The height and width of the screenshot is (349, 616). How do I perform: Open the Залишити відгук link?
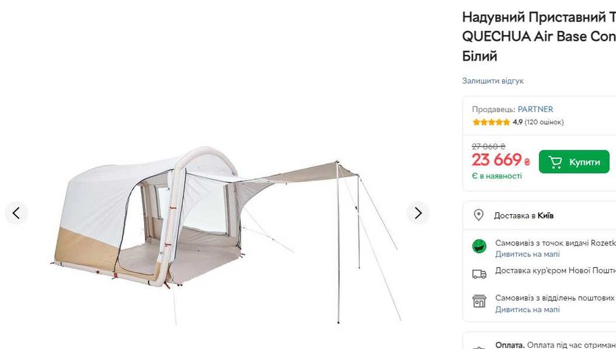click(x=493, y=81)
